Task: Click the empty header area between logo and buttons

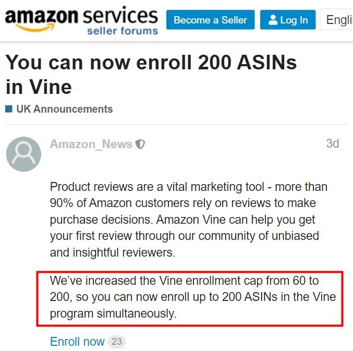Action: 162,35
